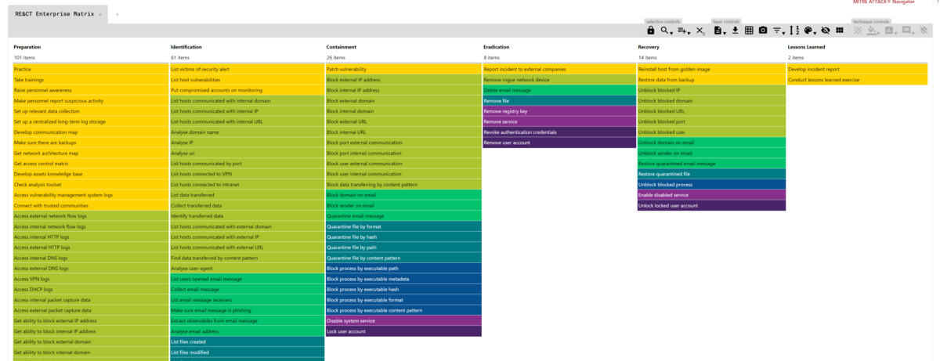Add a new layer tab with plus
Image resolution: width=940 pixels, height=361 pixels.
pyautogui.click(x=117, y=14)
